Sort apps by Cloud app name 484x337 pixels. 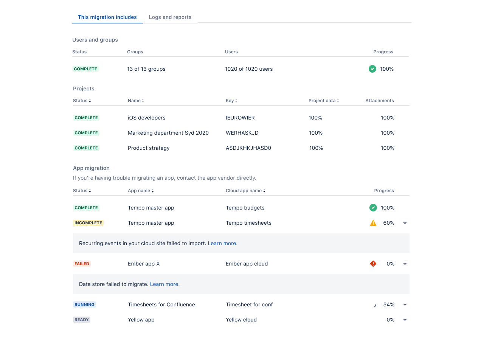tap(264, 191)
